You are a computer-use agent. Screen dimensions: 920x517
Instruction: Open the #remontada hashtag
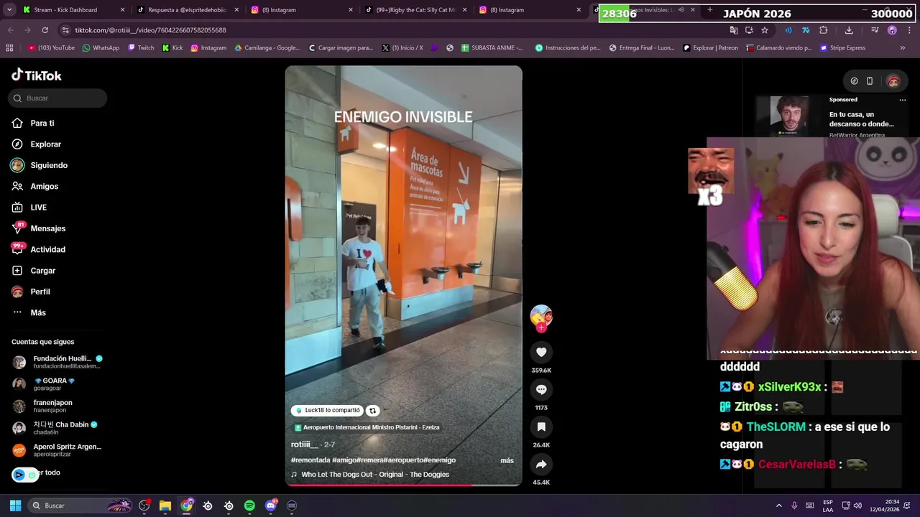point(310,460)
